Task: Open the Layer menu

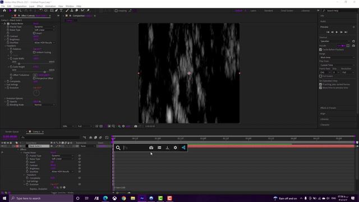Action: click(32, 6)
